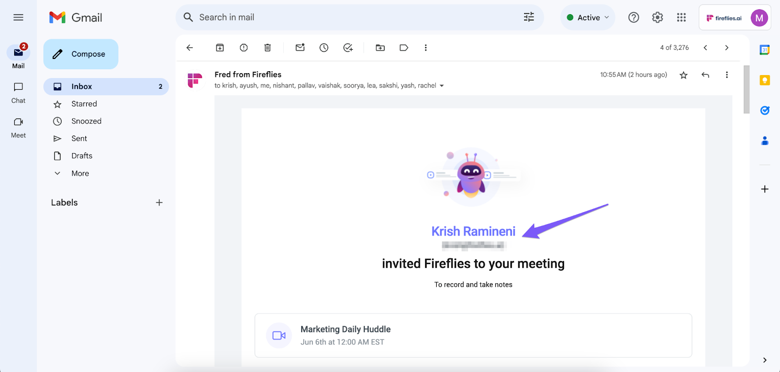
Task: Open Google Keep side panel
Action: 765,80
